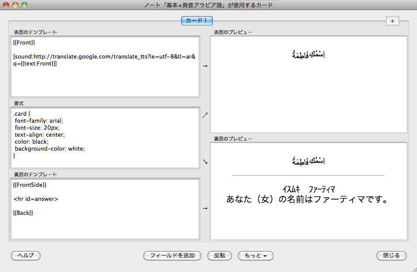Click the sound URL text in front template
Viewport: 417px width, 272px height.
pyautogui.click(x=104, y=60)
